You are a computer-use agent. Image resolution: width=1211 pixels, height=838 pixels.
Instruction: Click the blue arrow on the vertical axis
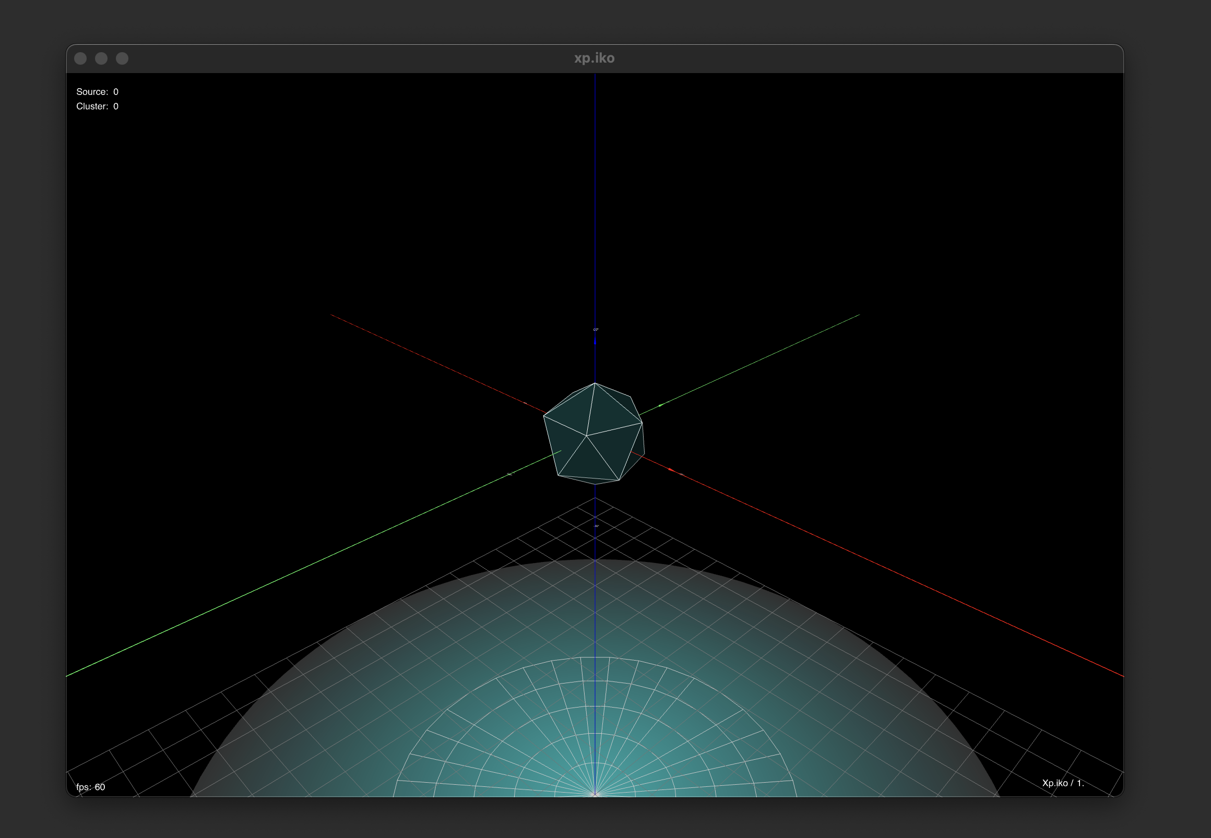click(595, 340)
